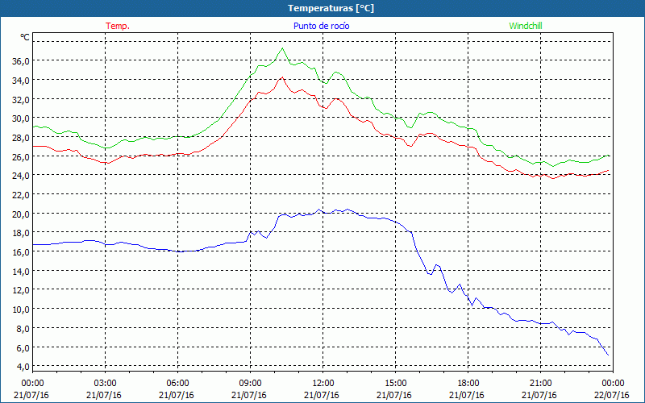Click the 14,0 y-axis label

click(x=21, y=272)
